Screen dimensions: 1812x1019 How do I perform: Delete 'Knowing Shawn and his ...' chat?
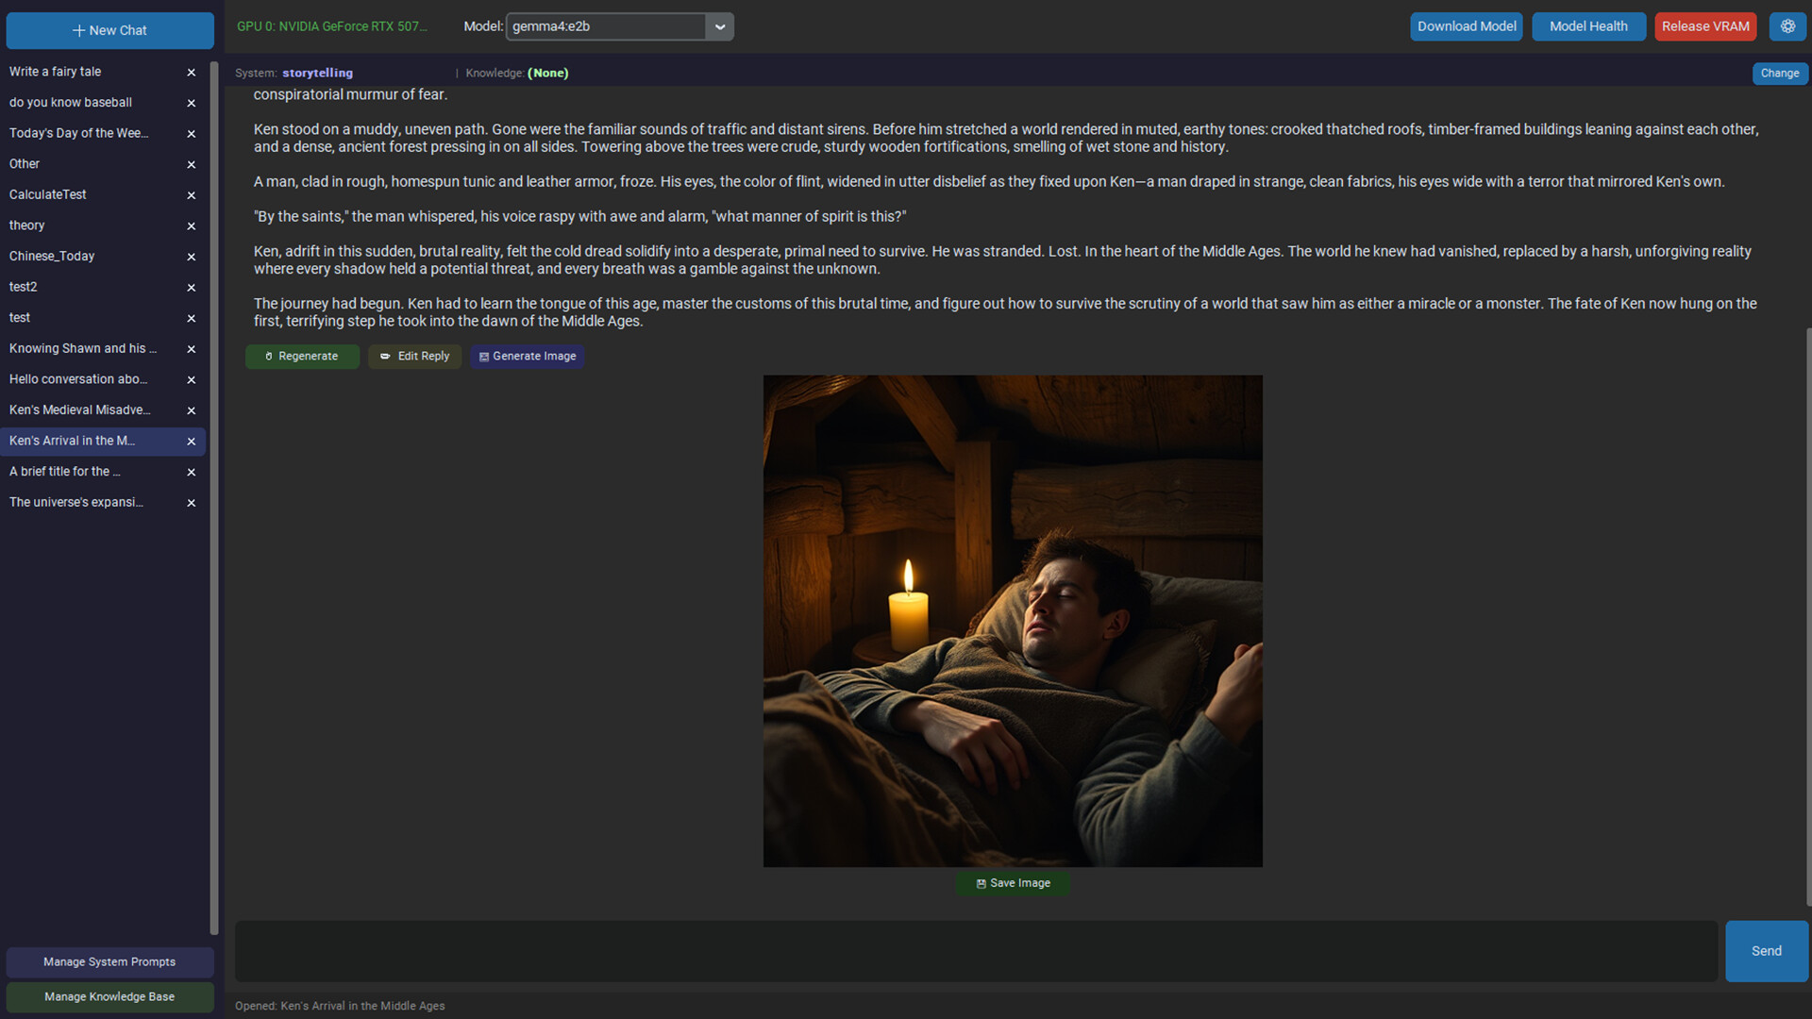click(x=192, y=349)
